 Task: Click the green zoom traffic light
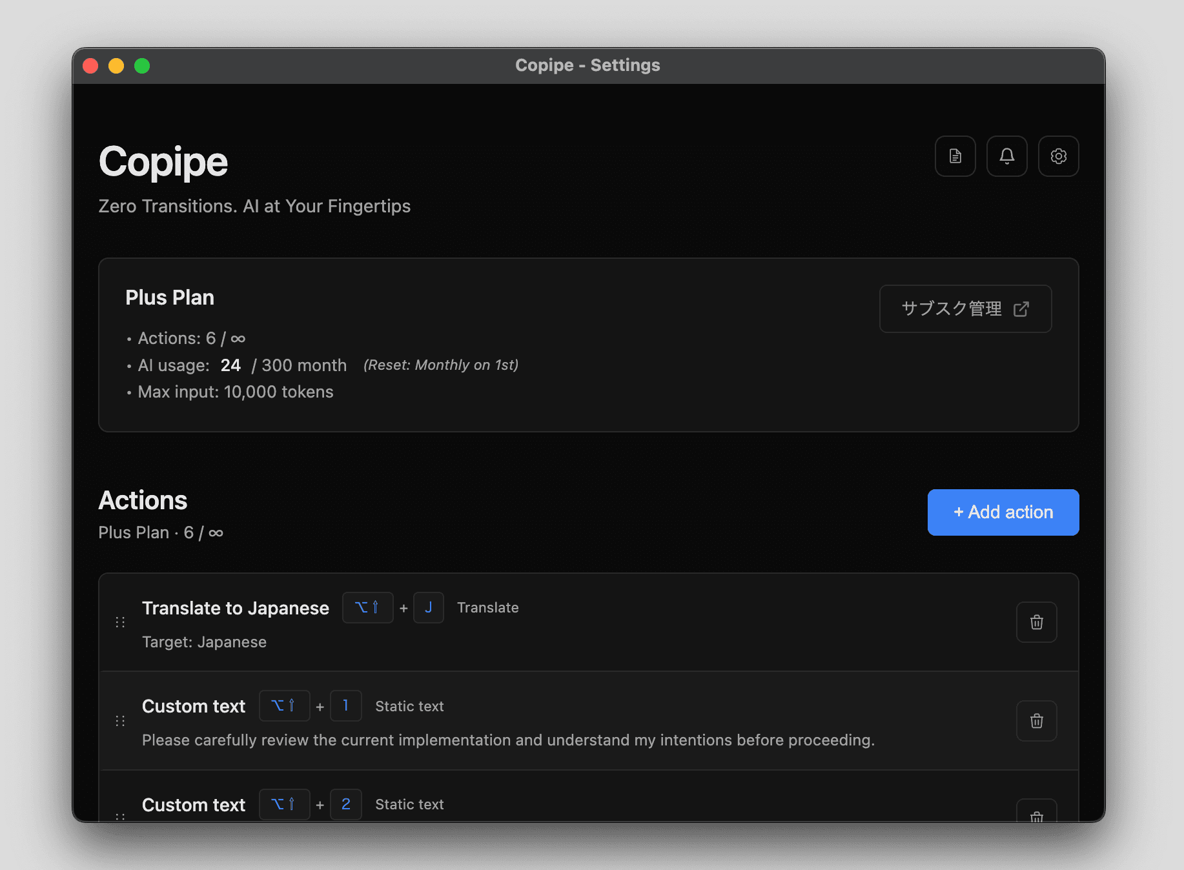click(142, 65)
